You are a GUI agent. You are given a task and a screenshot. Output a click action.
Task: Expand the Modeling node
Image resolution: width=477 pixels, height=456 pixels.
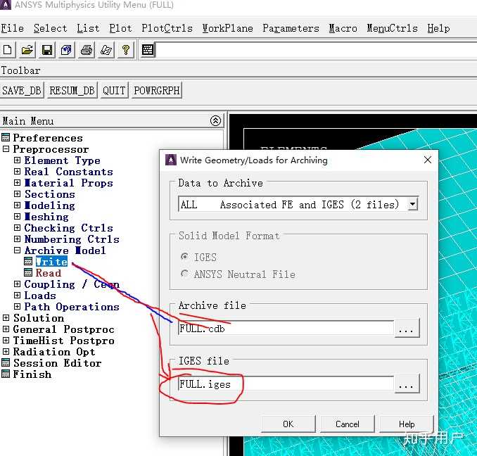pyautogui.click(x=18, y=205)
